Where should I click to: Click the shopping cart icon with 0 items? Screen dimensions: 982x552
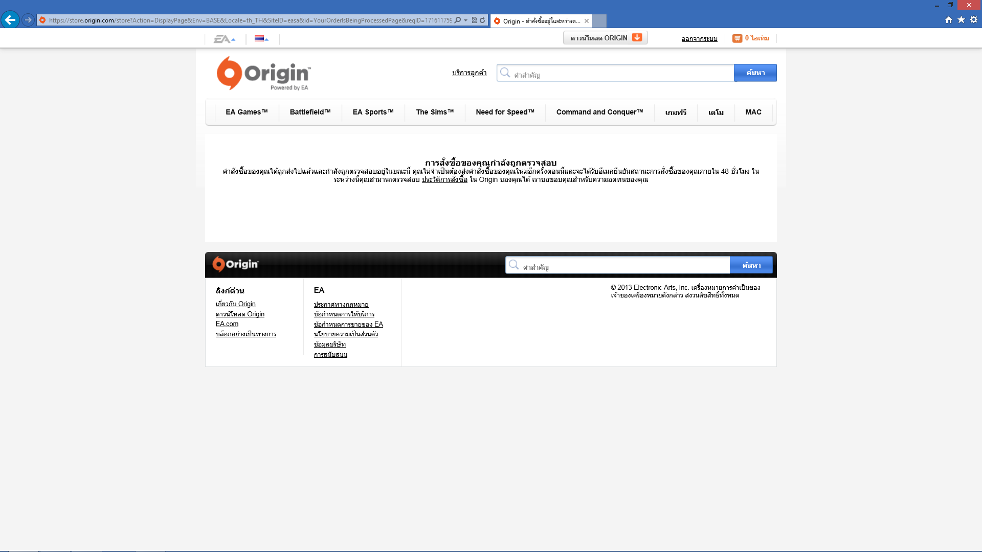[x=737, y=38]
